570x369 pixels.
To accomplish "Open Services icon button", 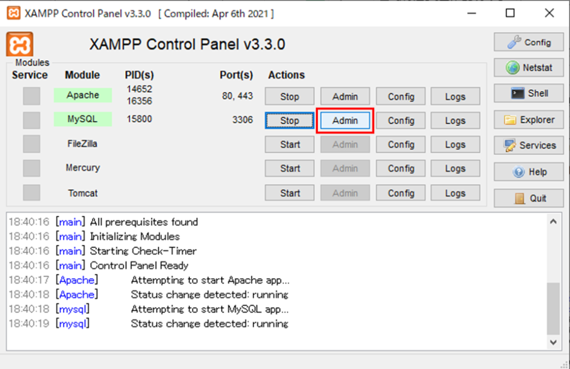I will (529, 145).
